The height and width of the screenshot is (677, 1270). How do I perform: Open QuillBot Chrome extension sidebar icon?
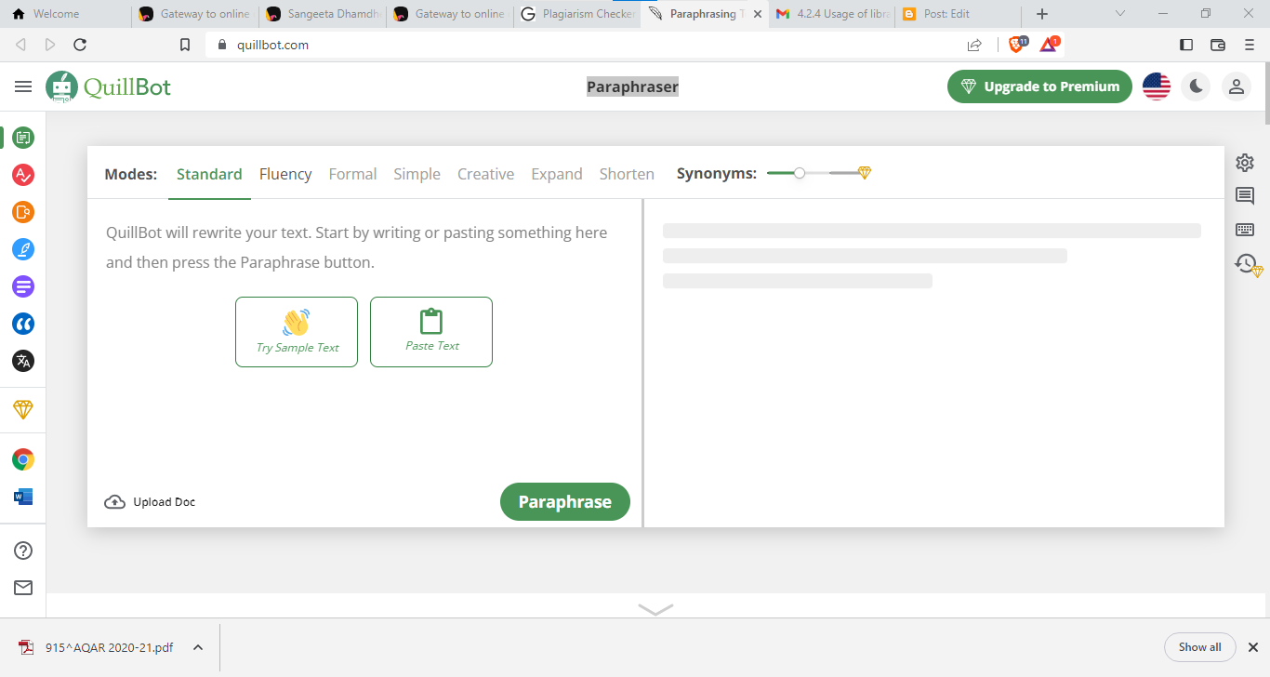pos(23,459)
